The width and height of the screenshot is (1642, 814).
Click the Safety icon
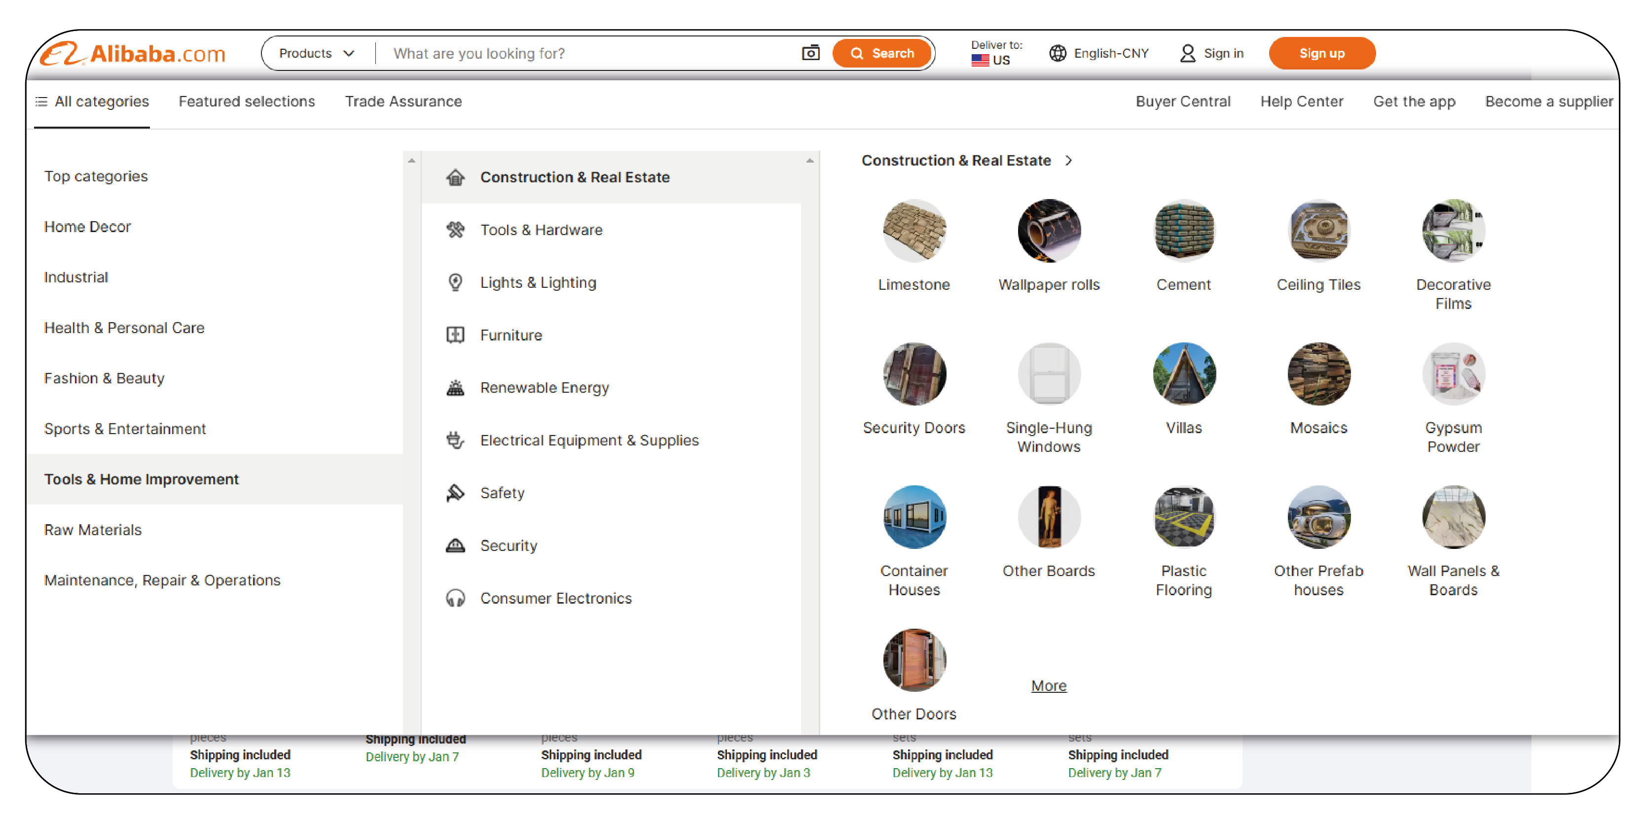(455, 493)
